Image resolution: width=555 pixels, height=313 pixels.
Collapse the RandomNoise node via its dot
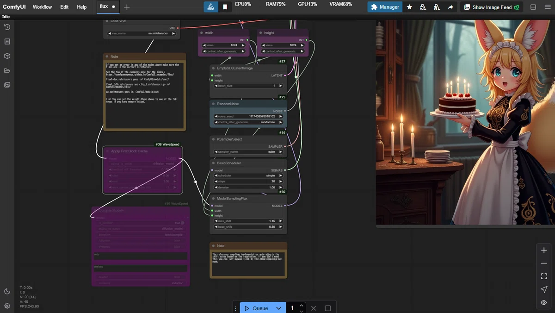point(213,104)
